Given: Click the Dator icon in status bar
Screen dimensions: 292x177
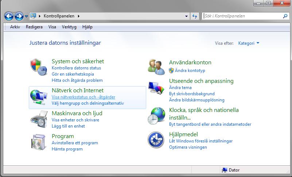Looking at the screenshot, I should click(225, 170).
